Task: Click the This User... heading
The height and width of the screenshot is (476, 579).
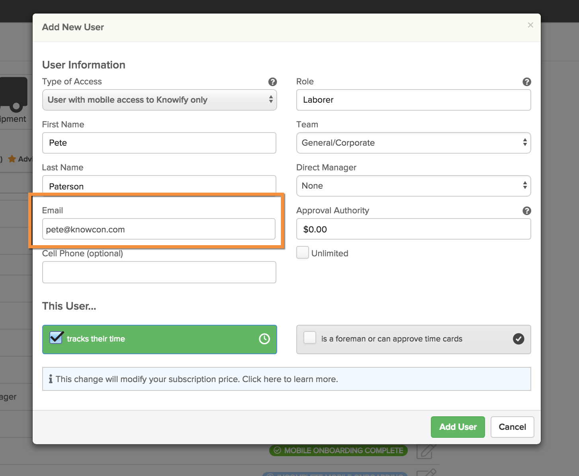Action: pyautogui.click(x=69, y=306)
